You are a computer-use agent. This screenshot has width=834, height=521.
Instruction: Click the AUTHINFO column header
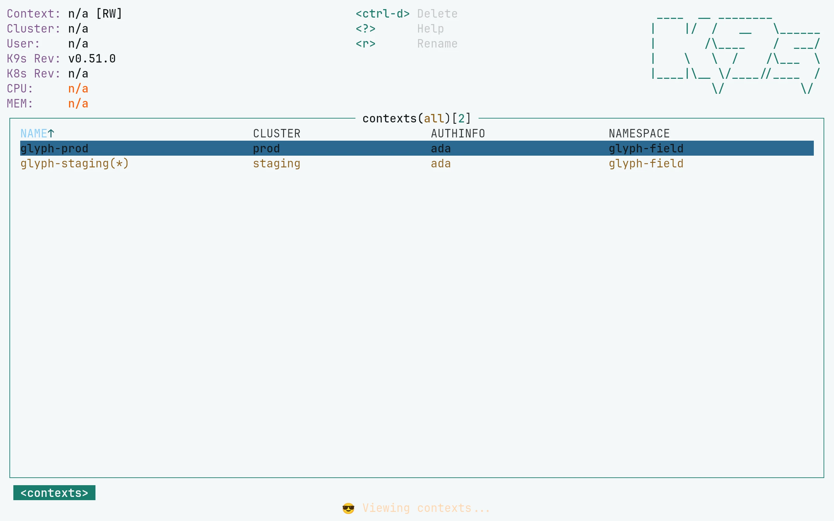pyautogui.click(x=458, y=134)
